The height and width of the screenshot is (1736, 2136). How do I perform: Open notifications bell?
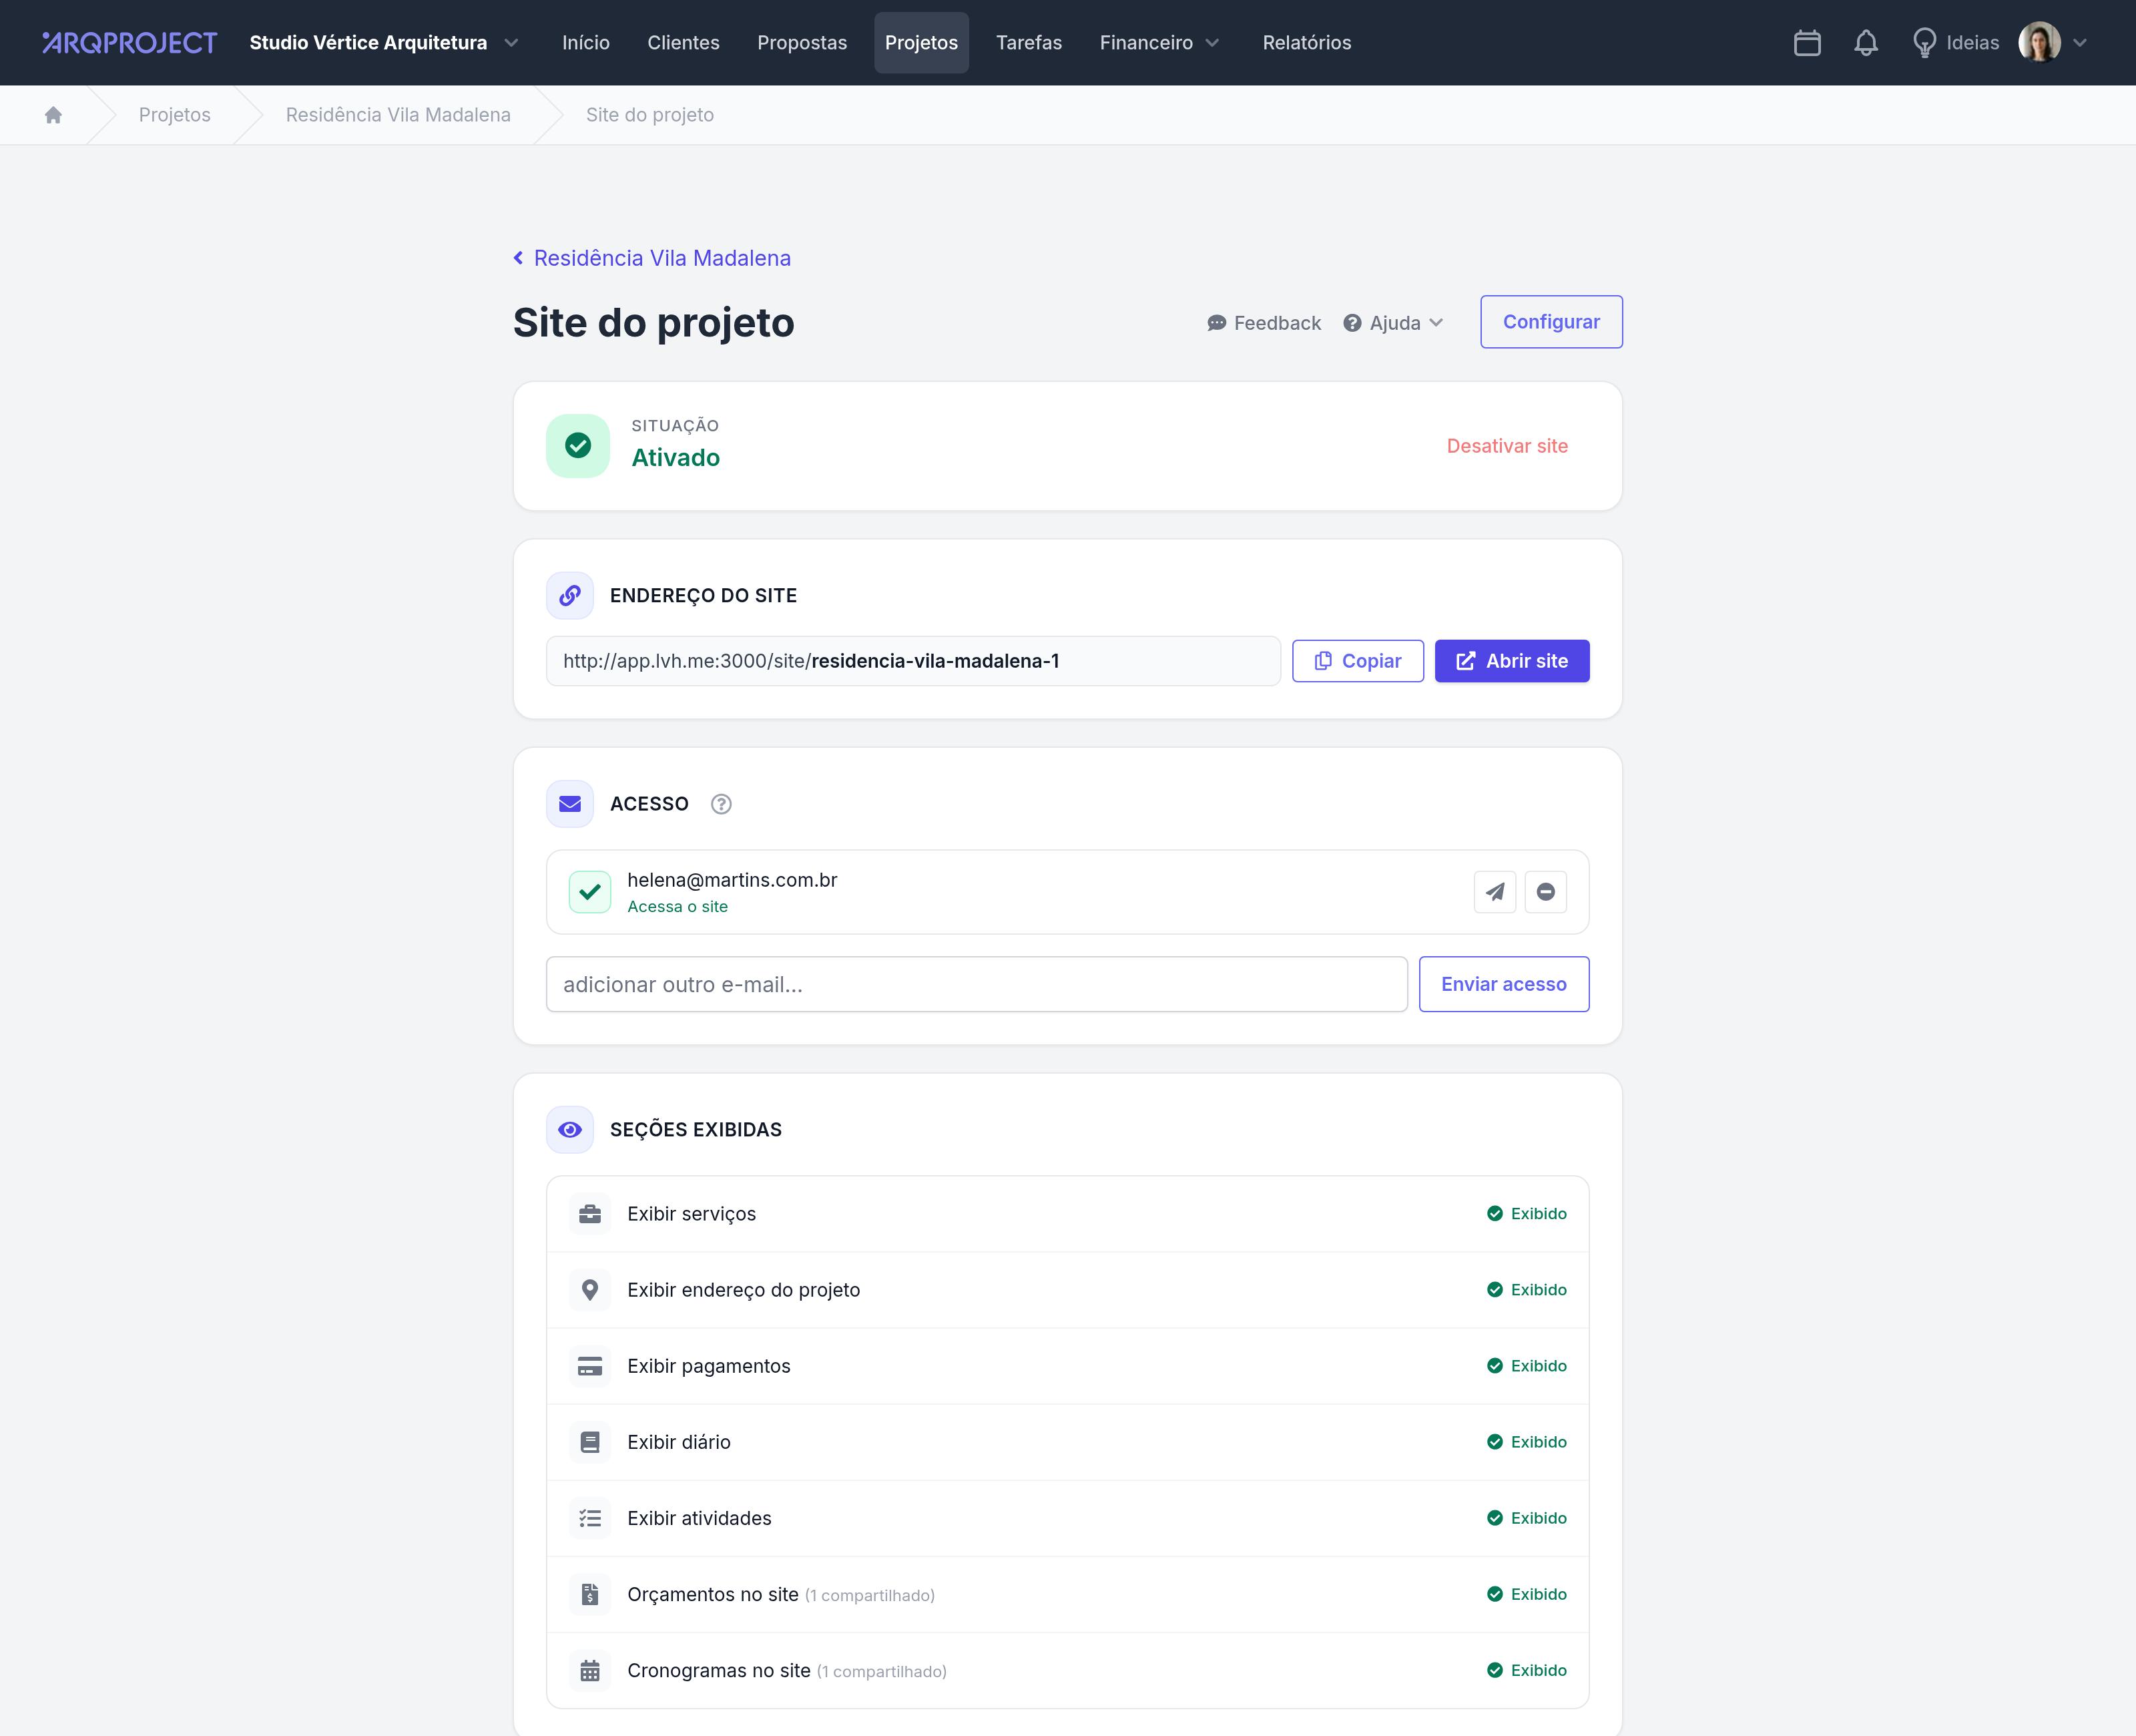tap(1865, 43)
